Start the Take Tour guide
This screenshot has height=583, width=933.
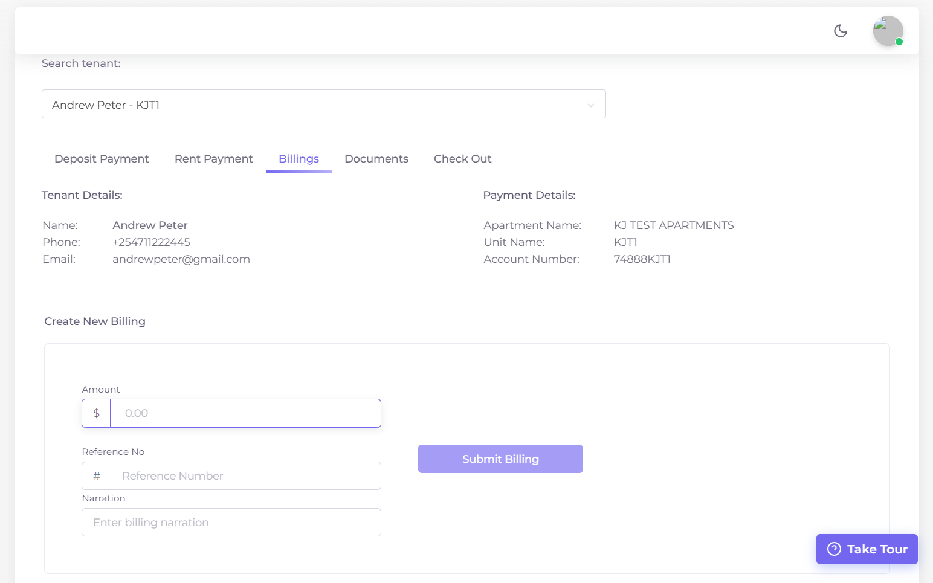[x=867, y=549]
